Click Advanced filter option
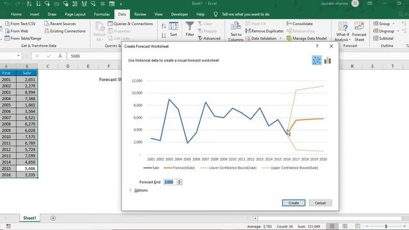409x230 pixels. point(209,38)
